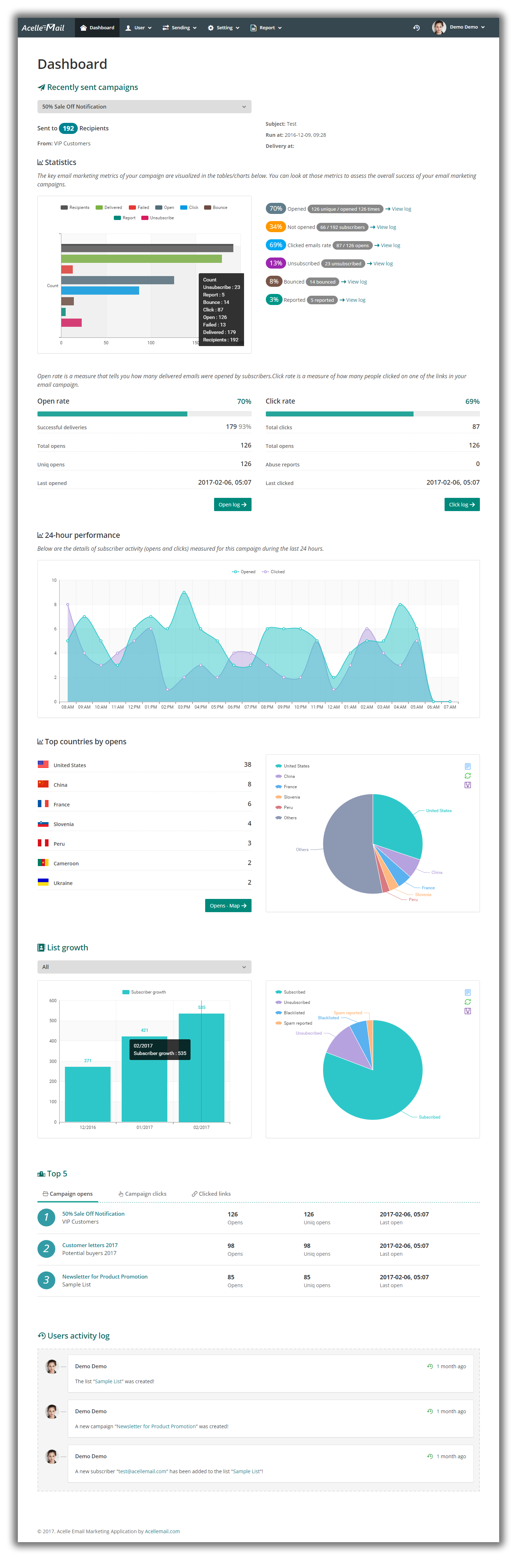Click refresh icon on countries pie chart
Viewport: 517px width, 1560px height.
(x=467, y=776)
